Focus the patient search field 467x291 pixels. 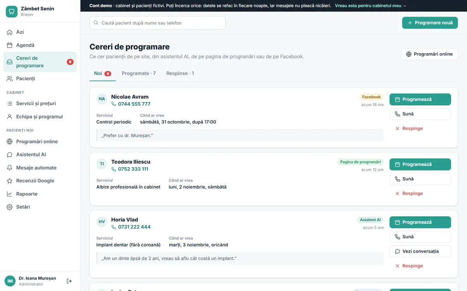coord(158,23)
